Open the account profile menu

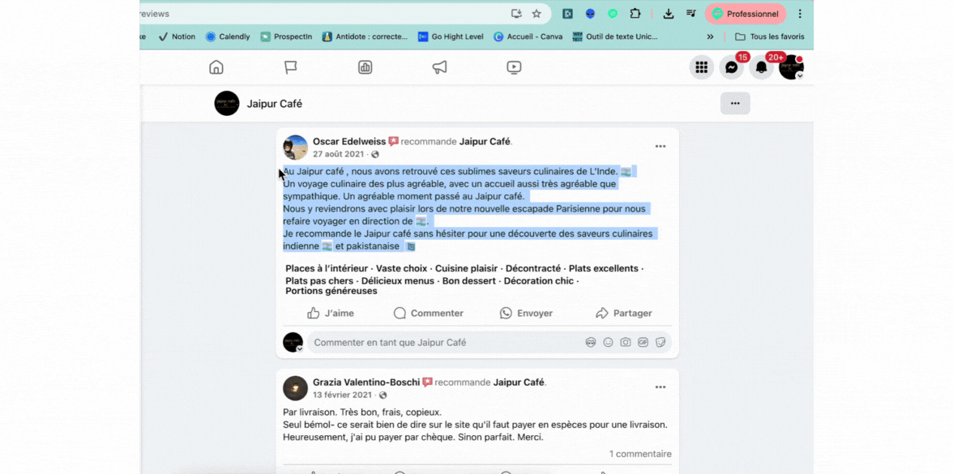point(791,67)
